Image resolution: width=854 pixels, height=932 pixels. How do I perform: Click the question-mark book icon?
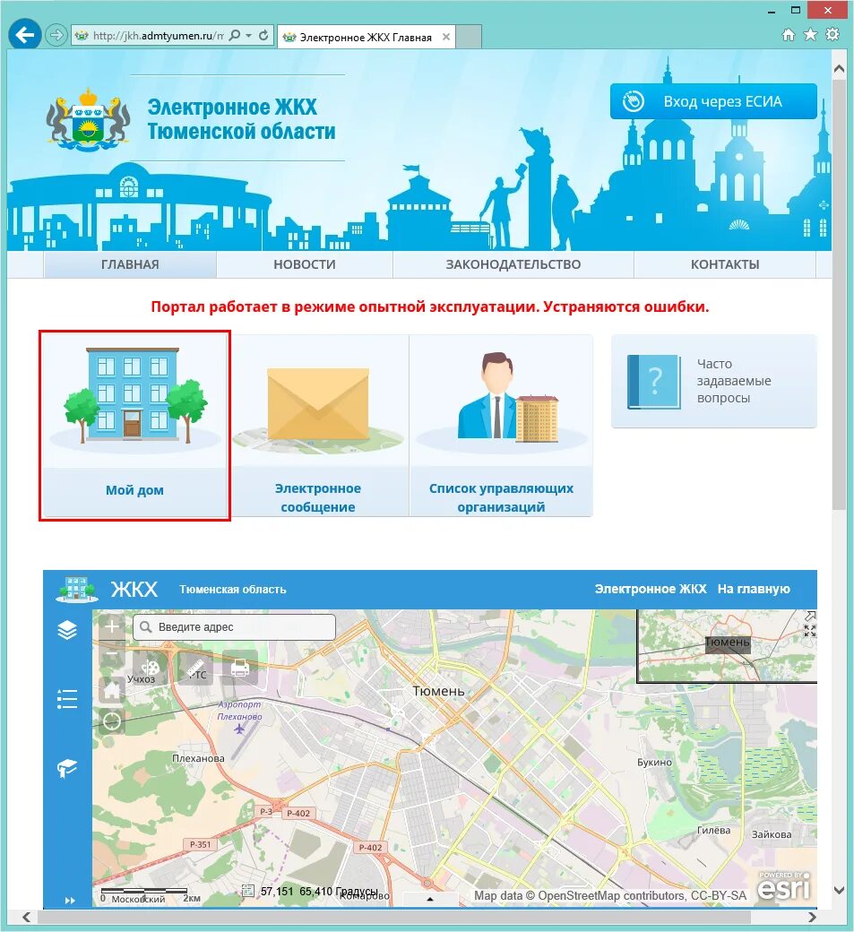point(654,381)
